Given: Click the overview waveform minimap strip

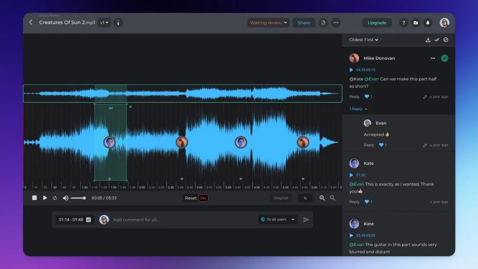Looking at the screenshot, I should (x=183, y=94).
